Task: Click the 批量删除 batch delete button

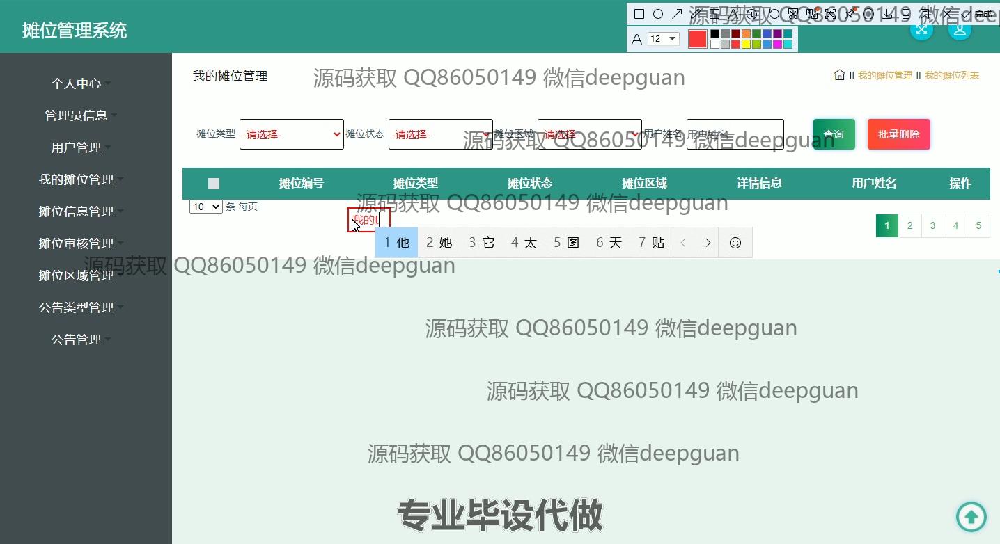Action: (898, 134)
